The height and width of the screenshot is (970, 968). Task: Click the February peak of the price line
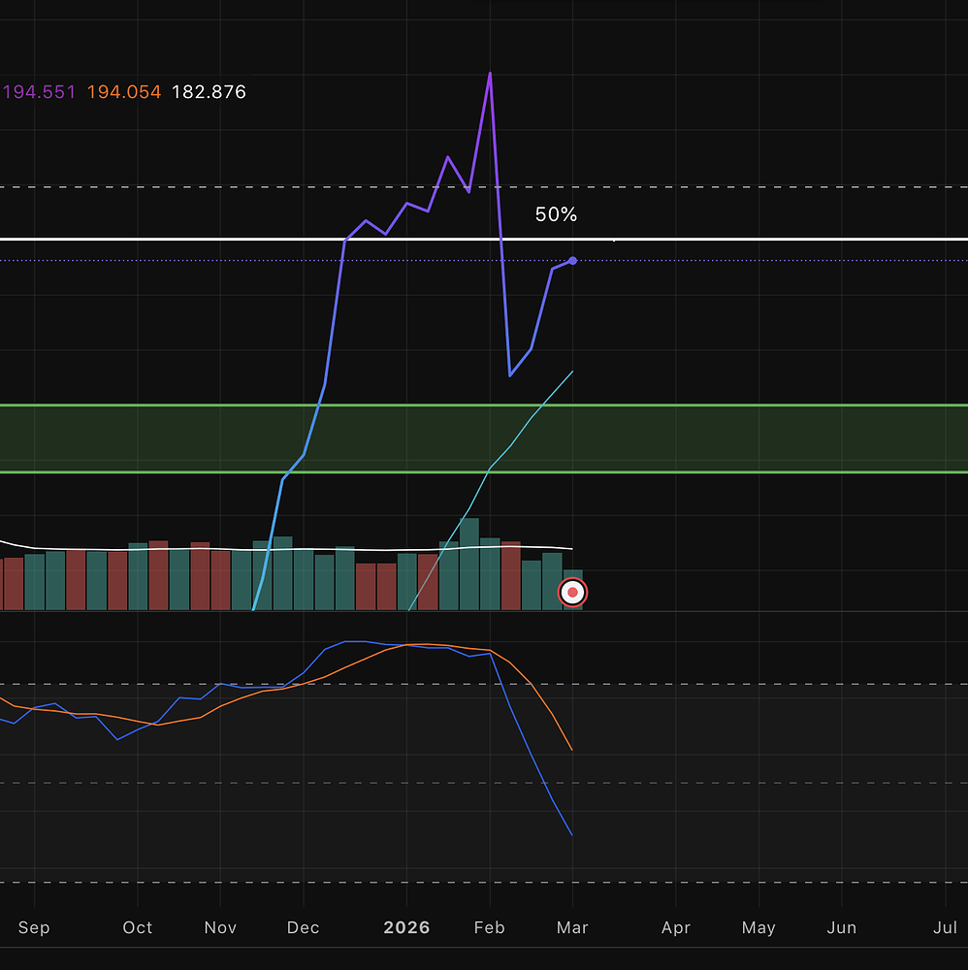click(x=490, y=74)
